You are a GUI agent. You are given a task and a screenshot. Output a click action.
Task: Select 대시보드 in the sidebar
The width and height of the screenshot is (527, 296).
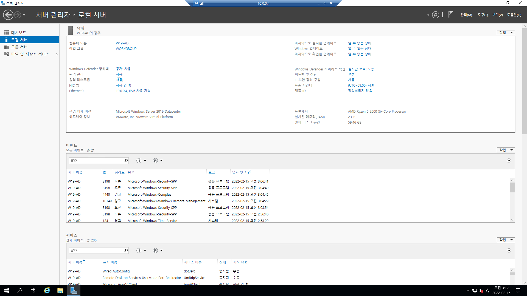tap(19, 33)
